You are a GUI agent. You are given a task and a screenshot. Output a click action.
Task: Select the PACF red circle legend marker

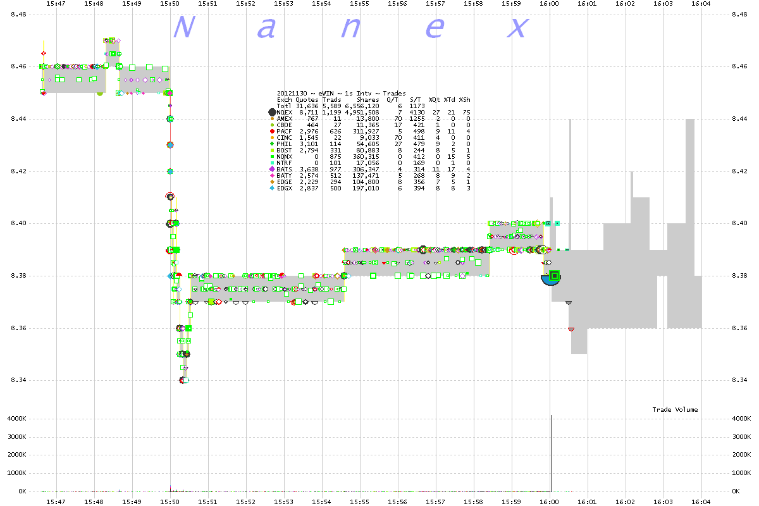[x=271, y=132]
